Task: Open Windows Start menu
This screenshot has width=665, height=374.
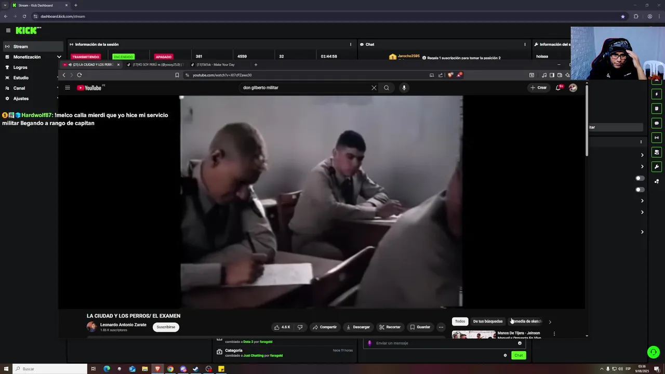Action: coord(6,369)
